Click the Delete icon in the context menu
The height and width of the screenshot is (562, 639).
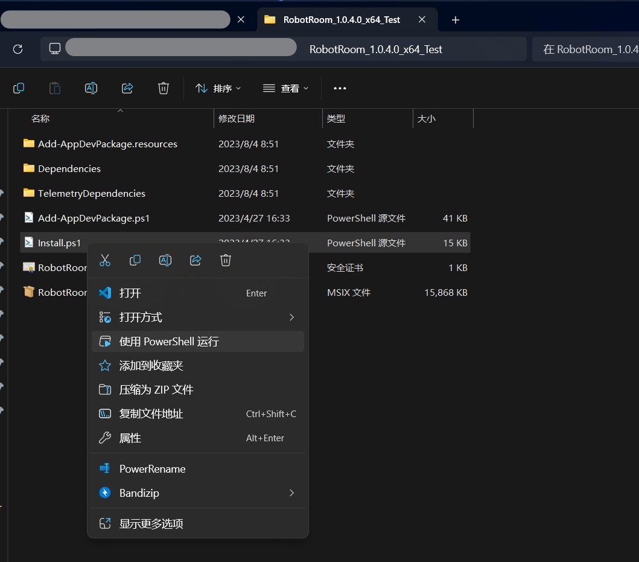[226, 260]
